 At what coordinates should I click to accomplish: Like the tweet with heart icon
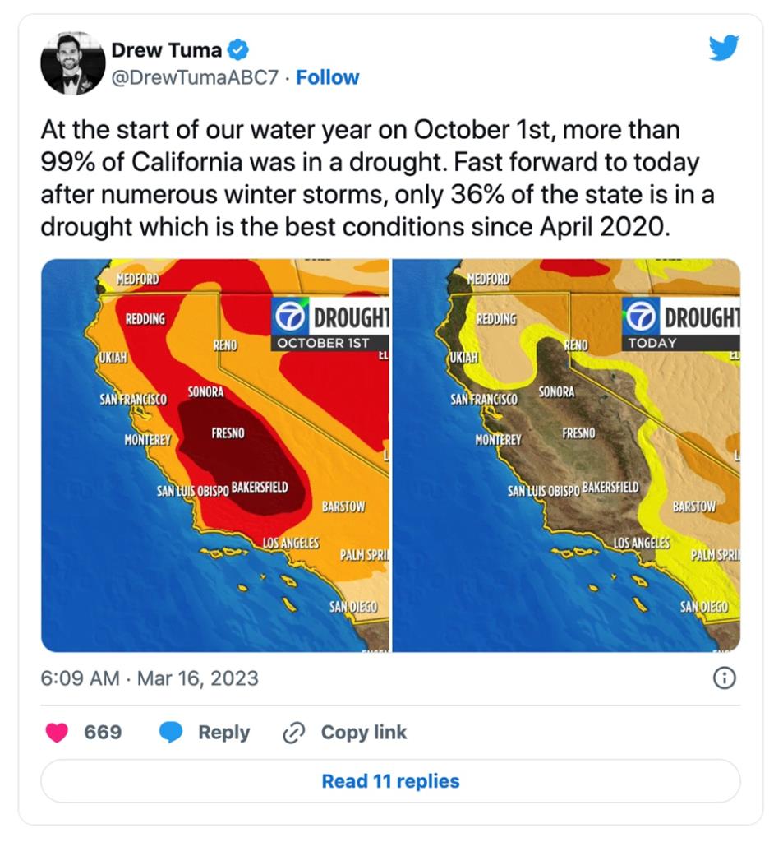(57, 733)
